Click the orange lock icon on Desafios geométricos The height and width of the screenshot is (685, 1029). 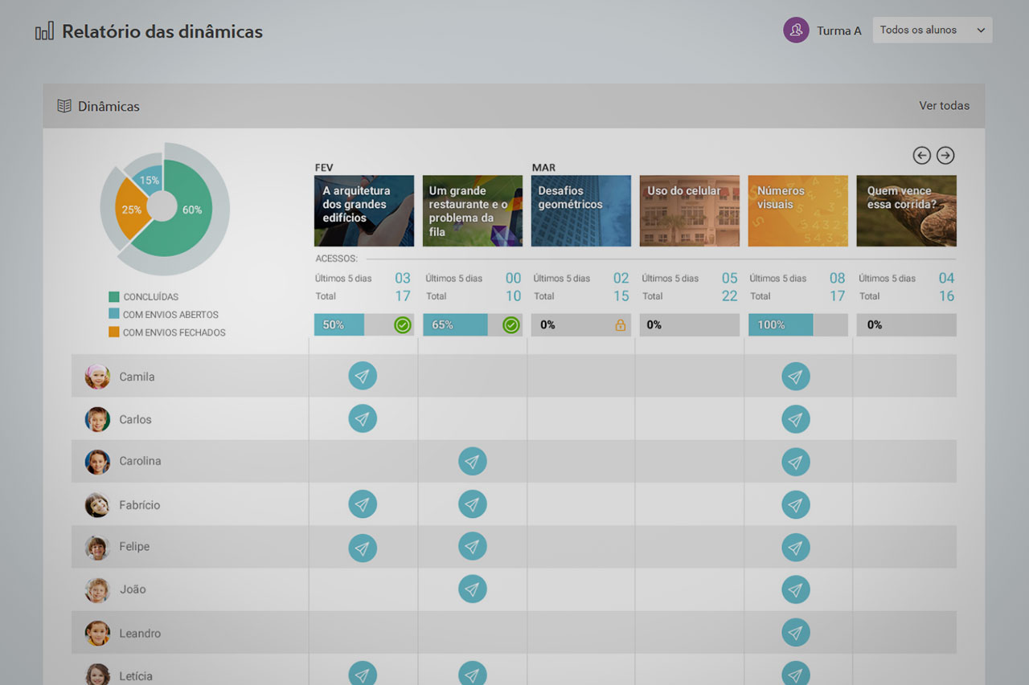coord(620,325)
